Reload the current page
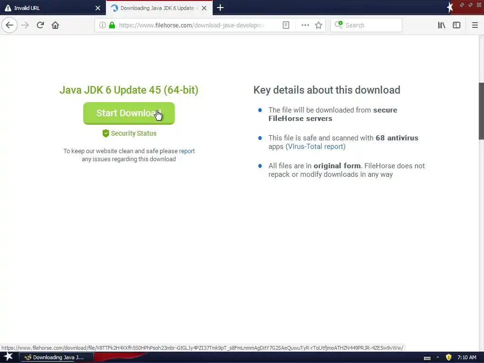The width and height of the screenshot is (484, 363). [x=41, y=26]
